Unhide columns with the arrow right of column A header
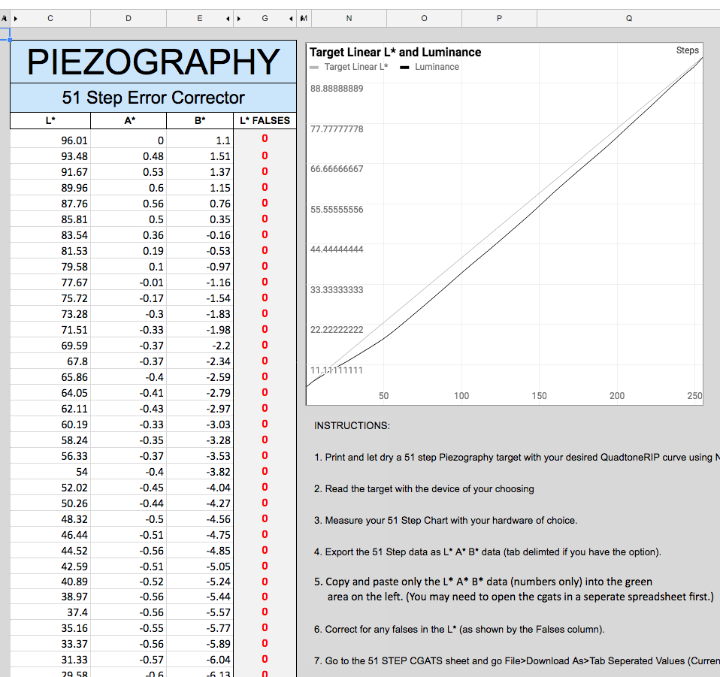This screenshot has width=720, height=677. point(16,19)
